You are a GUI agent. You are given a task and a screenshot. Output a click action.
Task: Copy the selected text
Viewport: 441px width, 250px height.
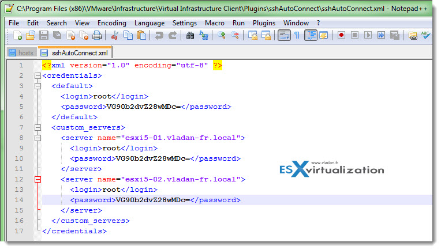point(128,35)
